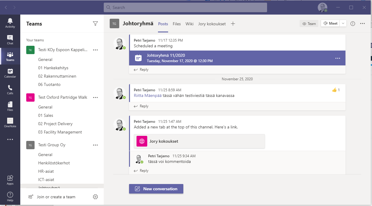This screenshot has height=206, width=372.
Task: Go forward in navigation history
Action: 15,7
